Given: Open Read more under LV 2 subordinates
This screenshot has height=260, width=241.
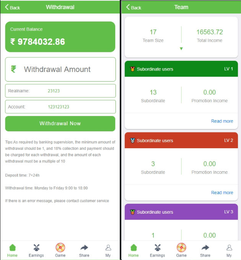Looking at the screenshot, I should click(222, 193).
